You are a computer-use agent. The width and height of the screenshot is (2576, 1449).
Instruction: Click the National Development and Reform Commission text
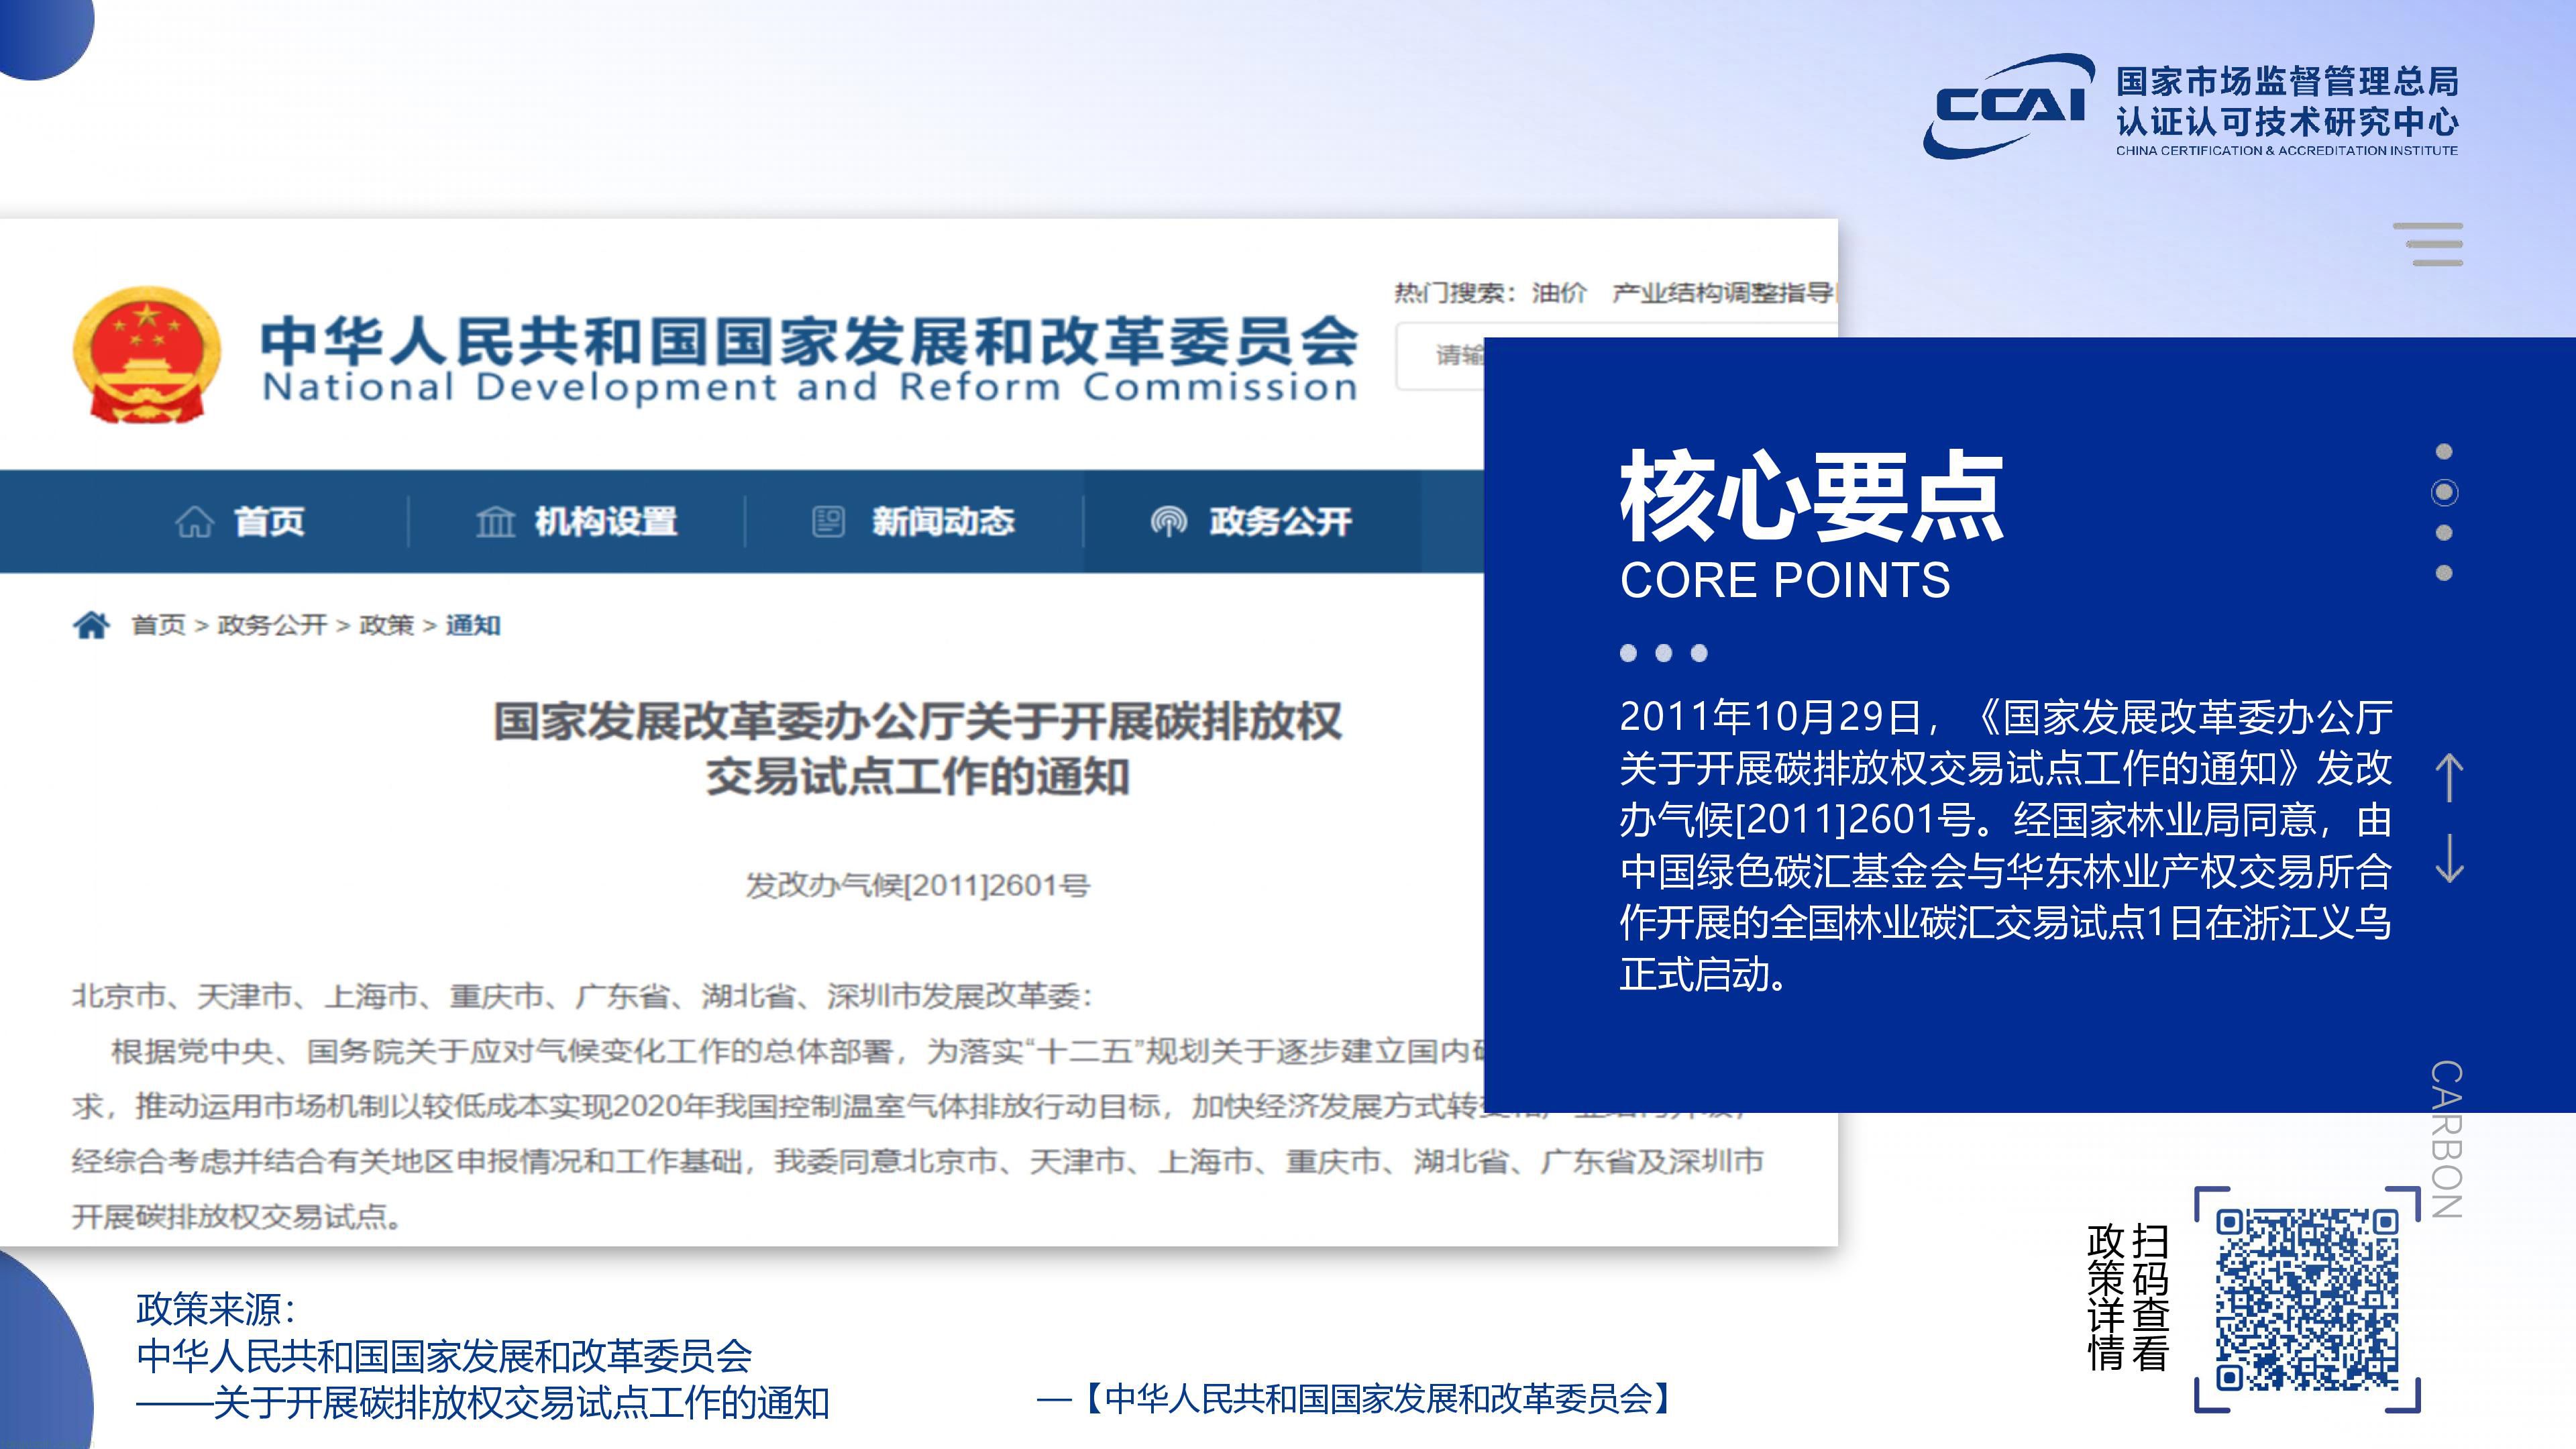tap(809, 388)
